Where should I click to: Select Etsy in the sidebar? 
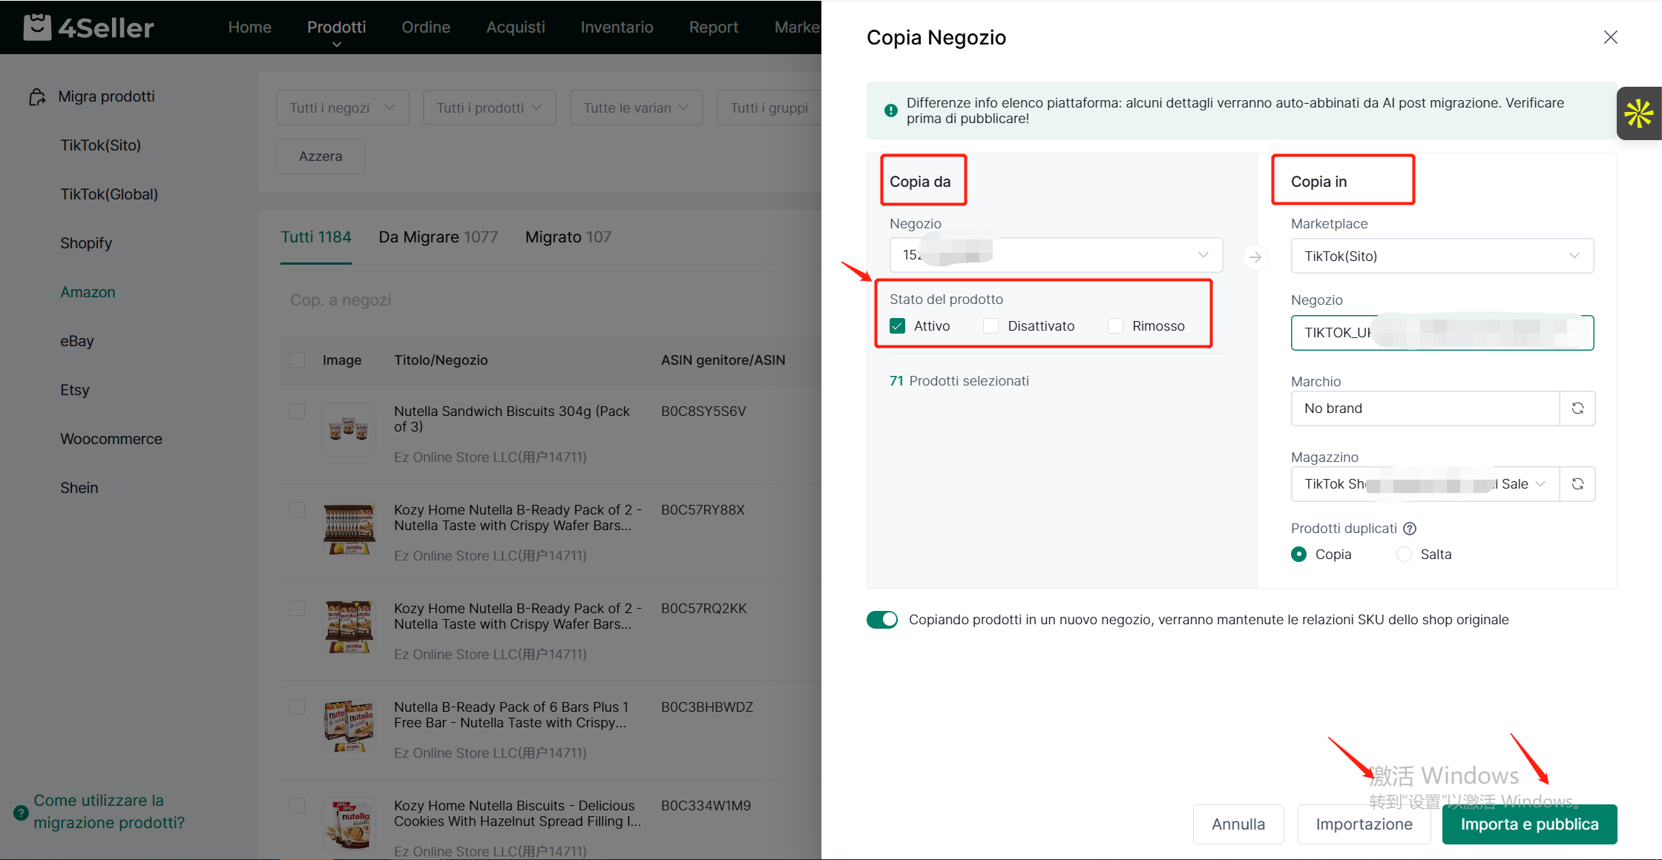coord(75,390)
